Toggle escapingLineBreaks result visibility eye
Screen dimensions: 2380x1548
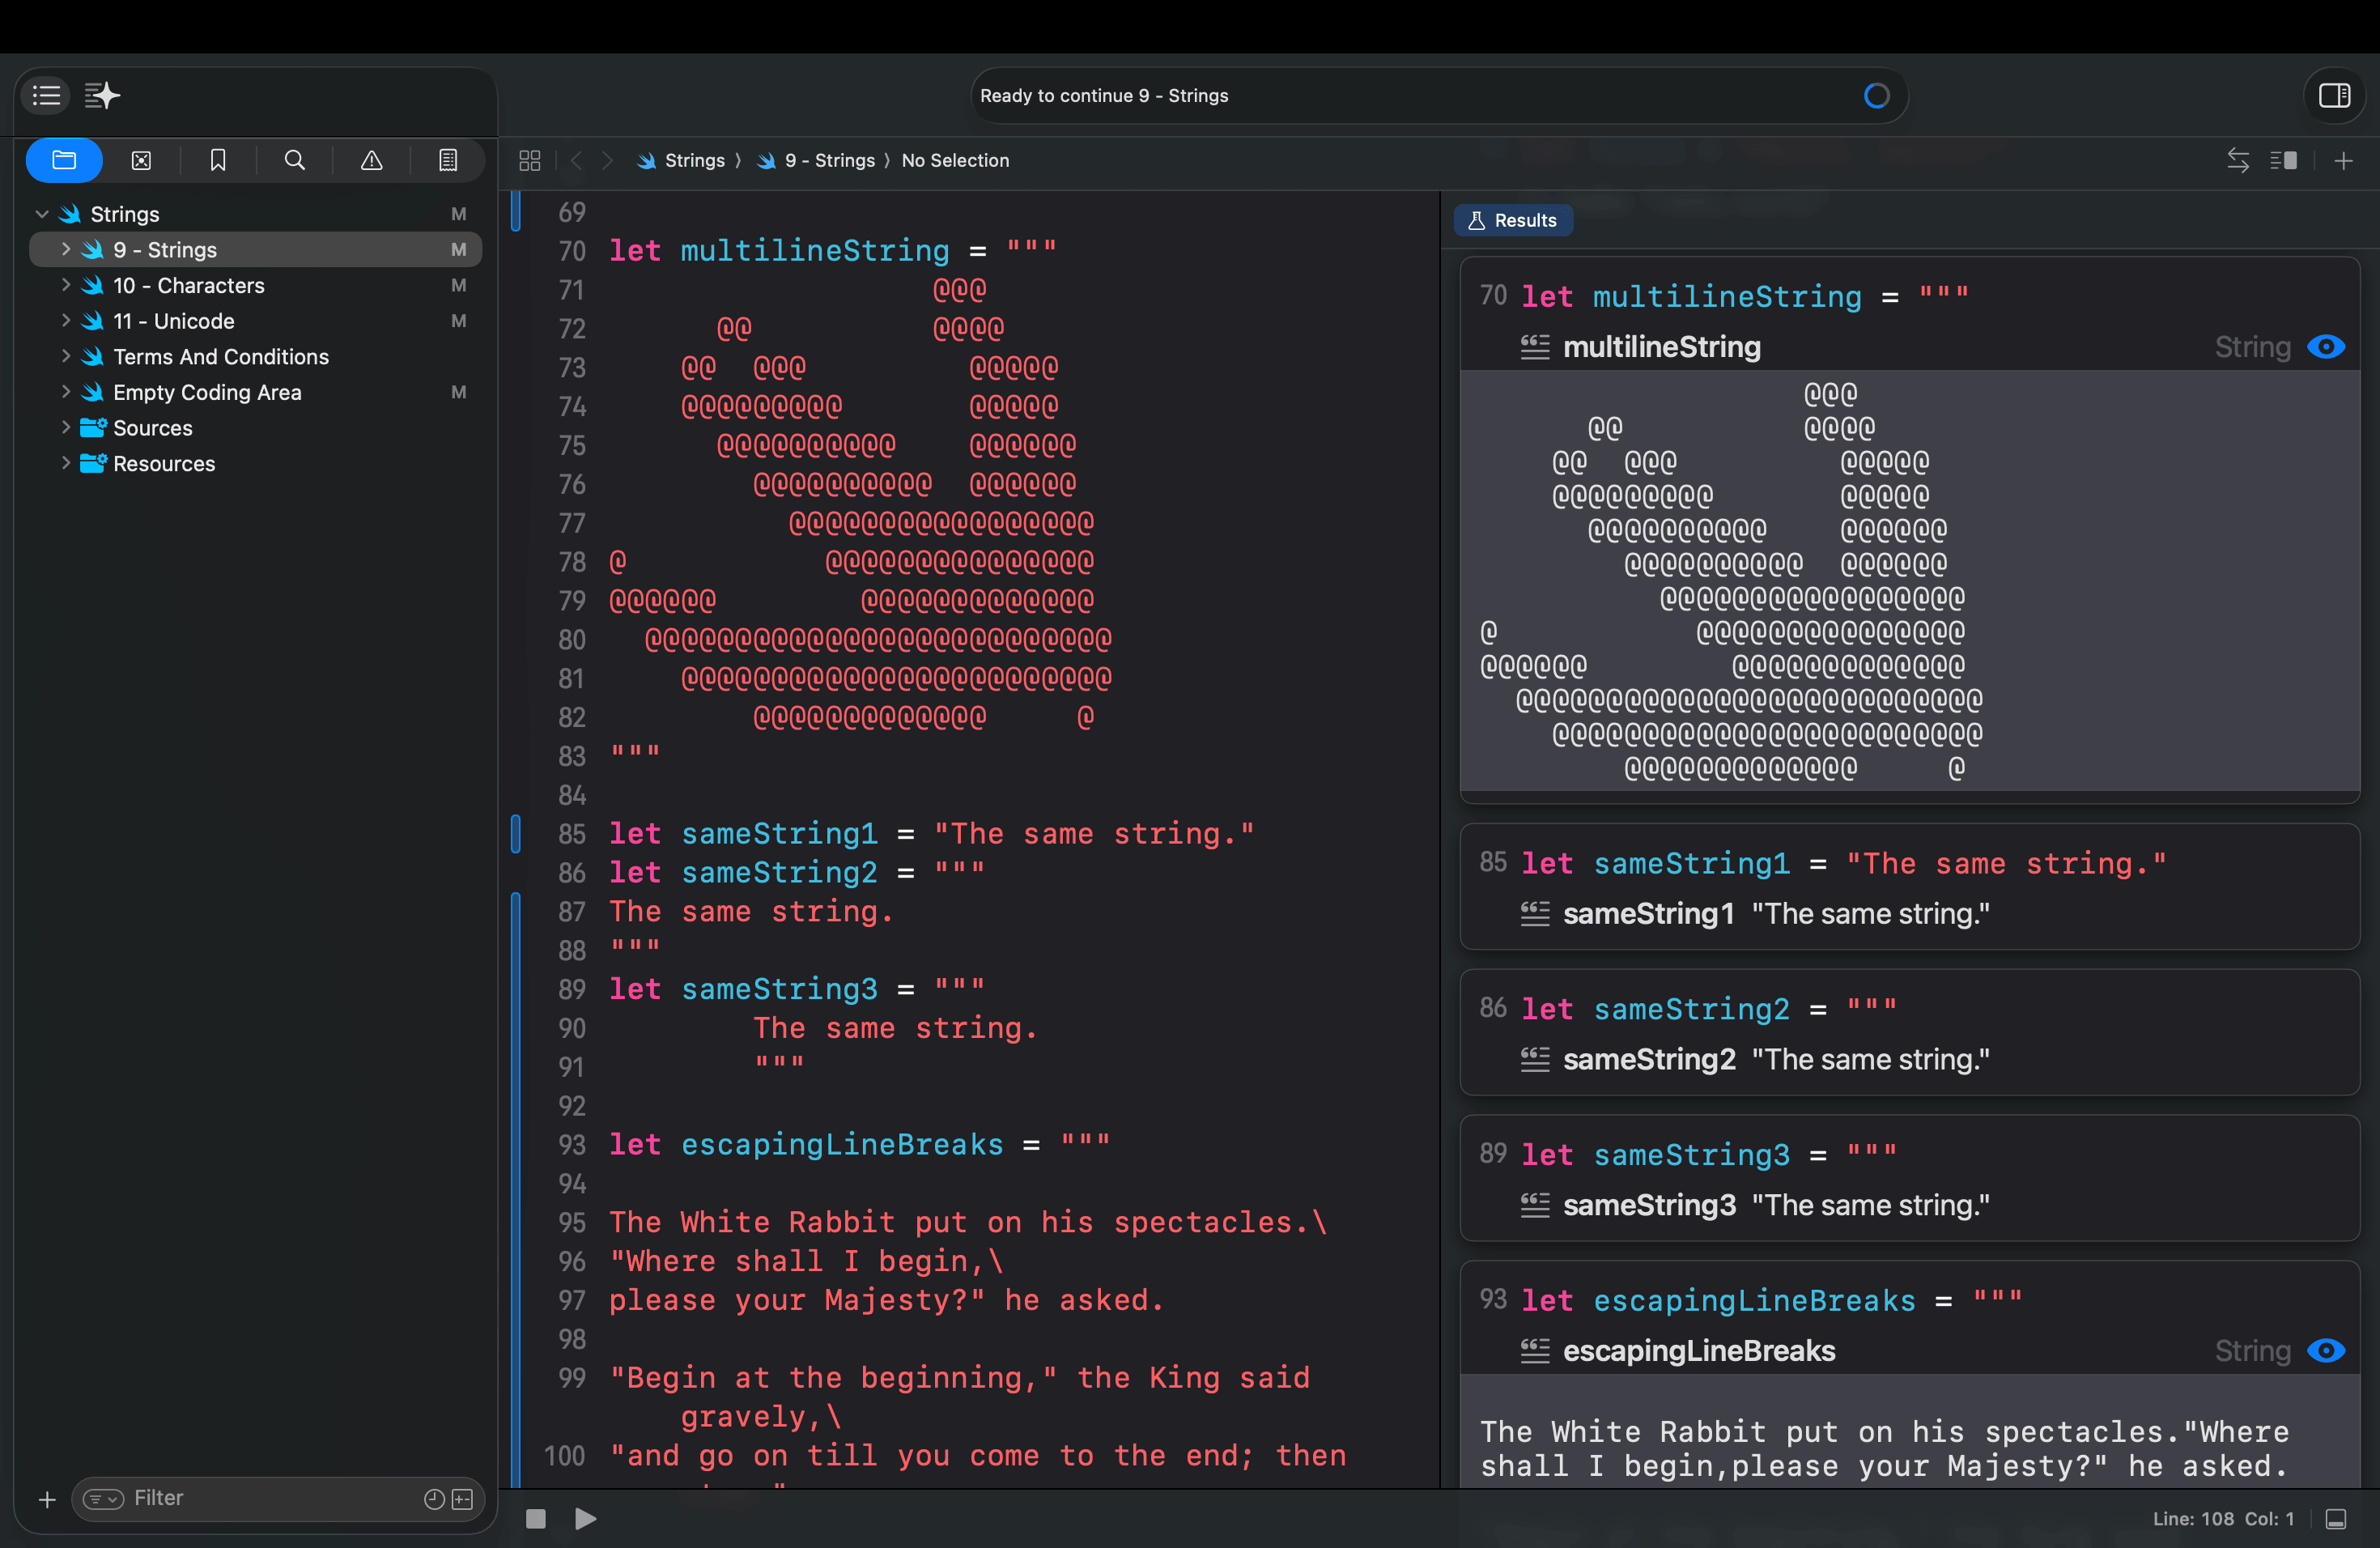2326,1351
